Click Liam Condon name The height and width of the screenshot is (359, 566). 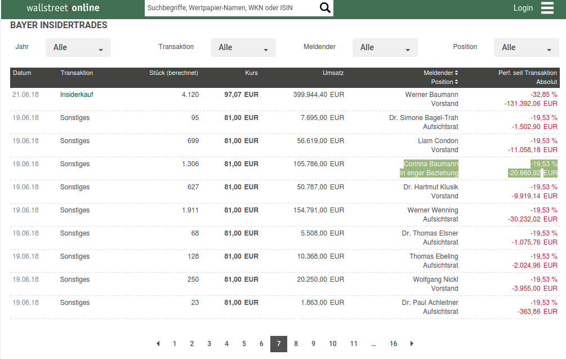pyautogui.click(x=438, y=141)
